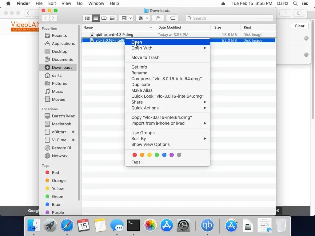The height and width of the screenshot is (236, 315).
Task: Open Spotlight search in menu bar
Action: [295, 3]
